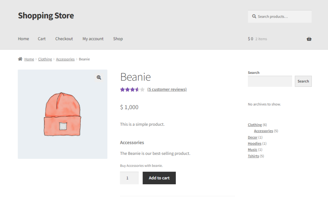Go to Cart in navigation menu
The height and width of the screenshot is (199, 328).
[42, 39]
